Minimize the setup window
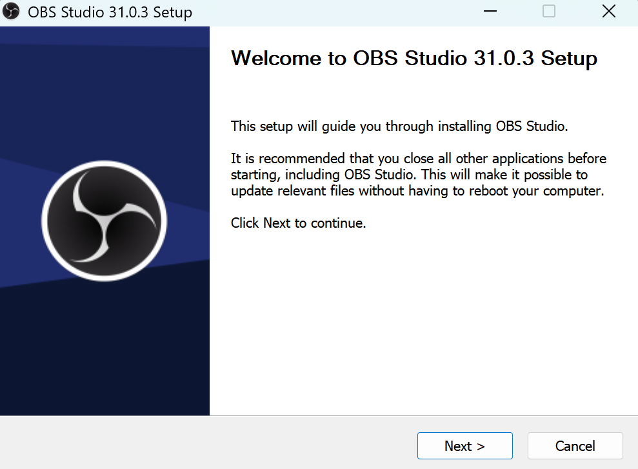The width and height of the screenshot is (638, 469). pos(490,11)
